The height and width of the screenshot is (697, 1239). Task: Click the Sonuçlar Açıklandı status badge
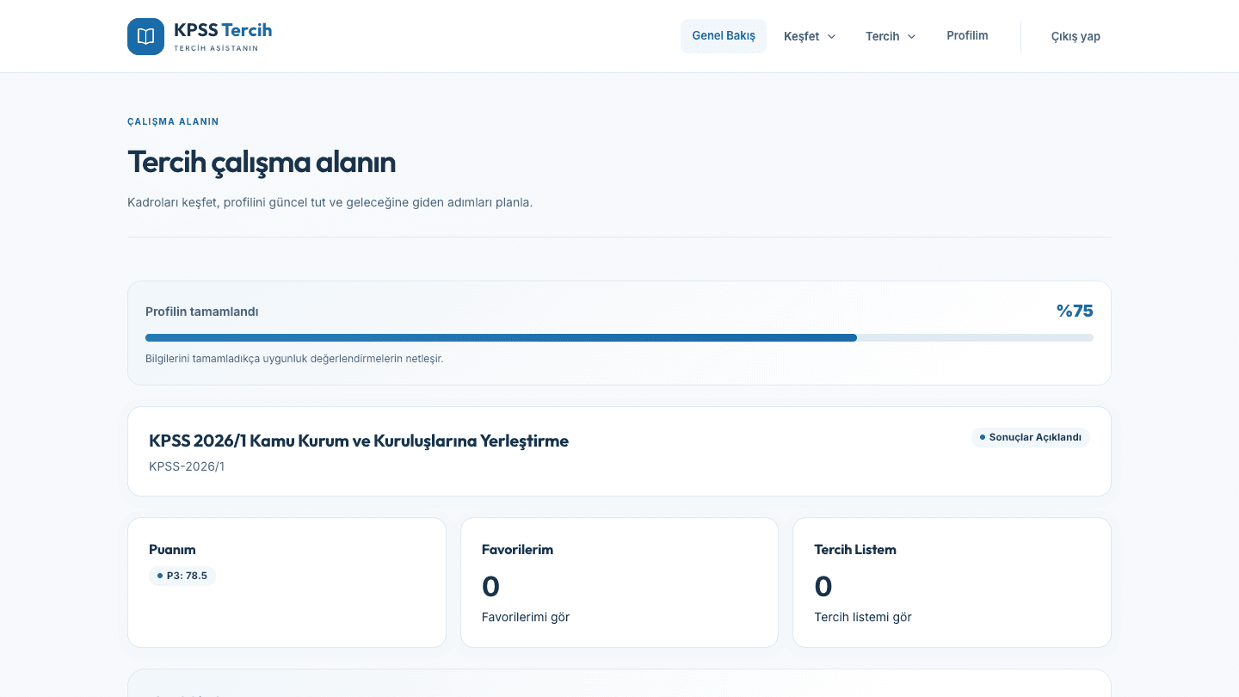(x=1031, y=437)
